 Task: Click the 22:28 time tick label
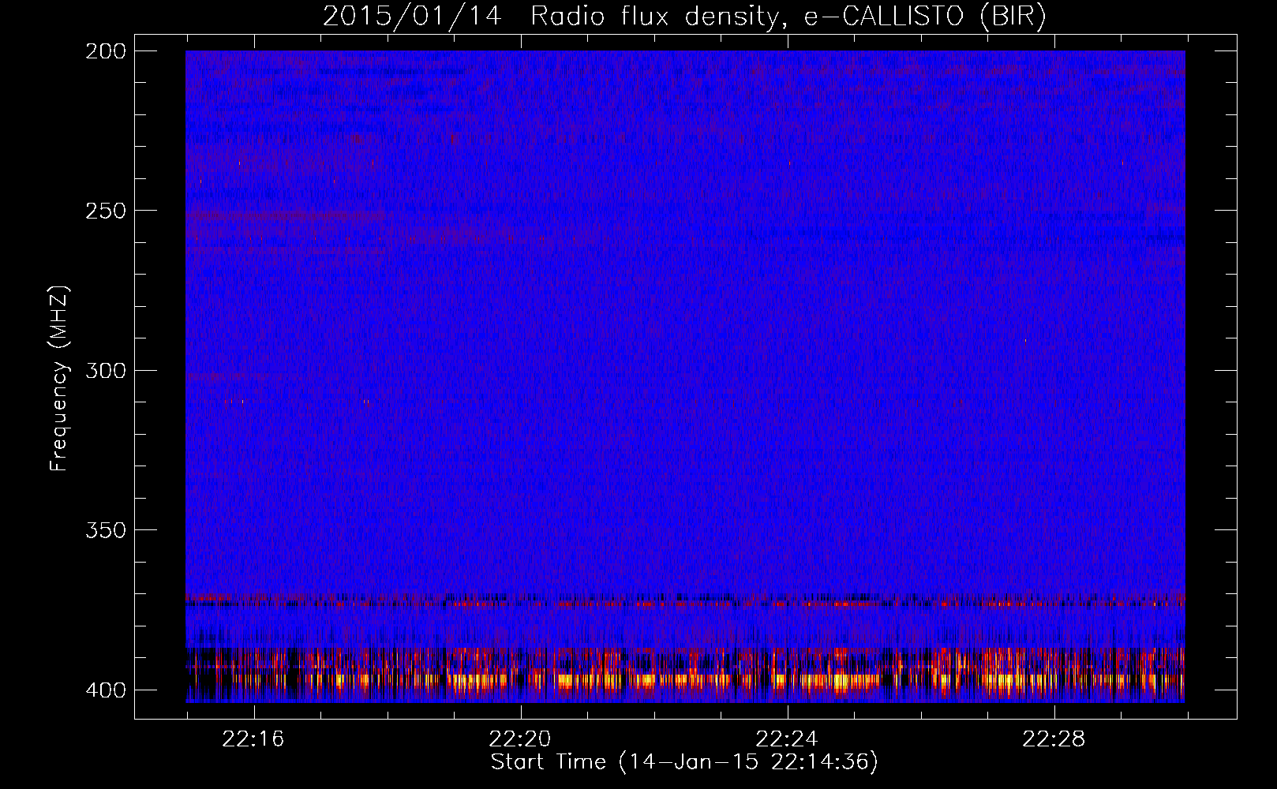1054,739
